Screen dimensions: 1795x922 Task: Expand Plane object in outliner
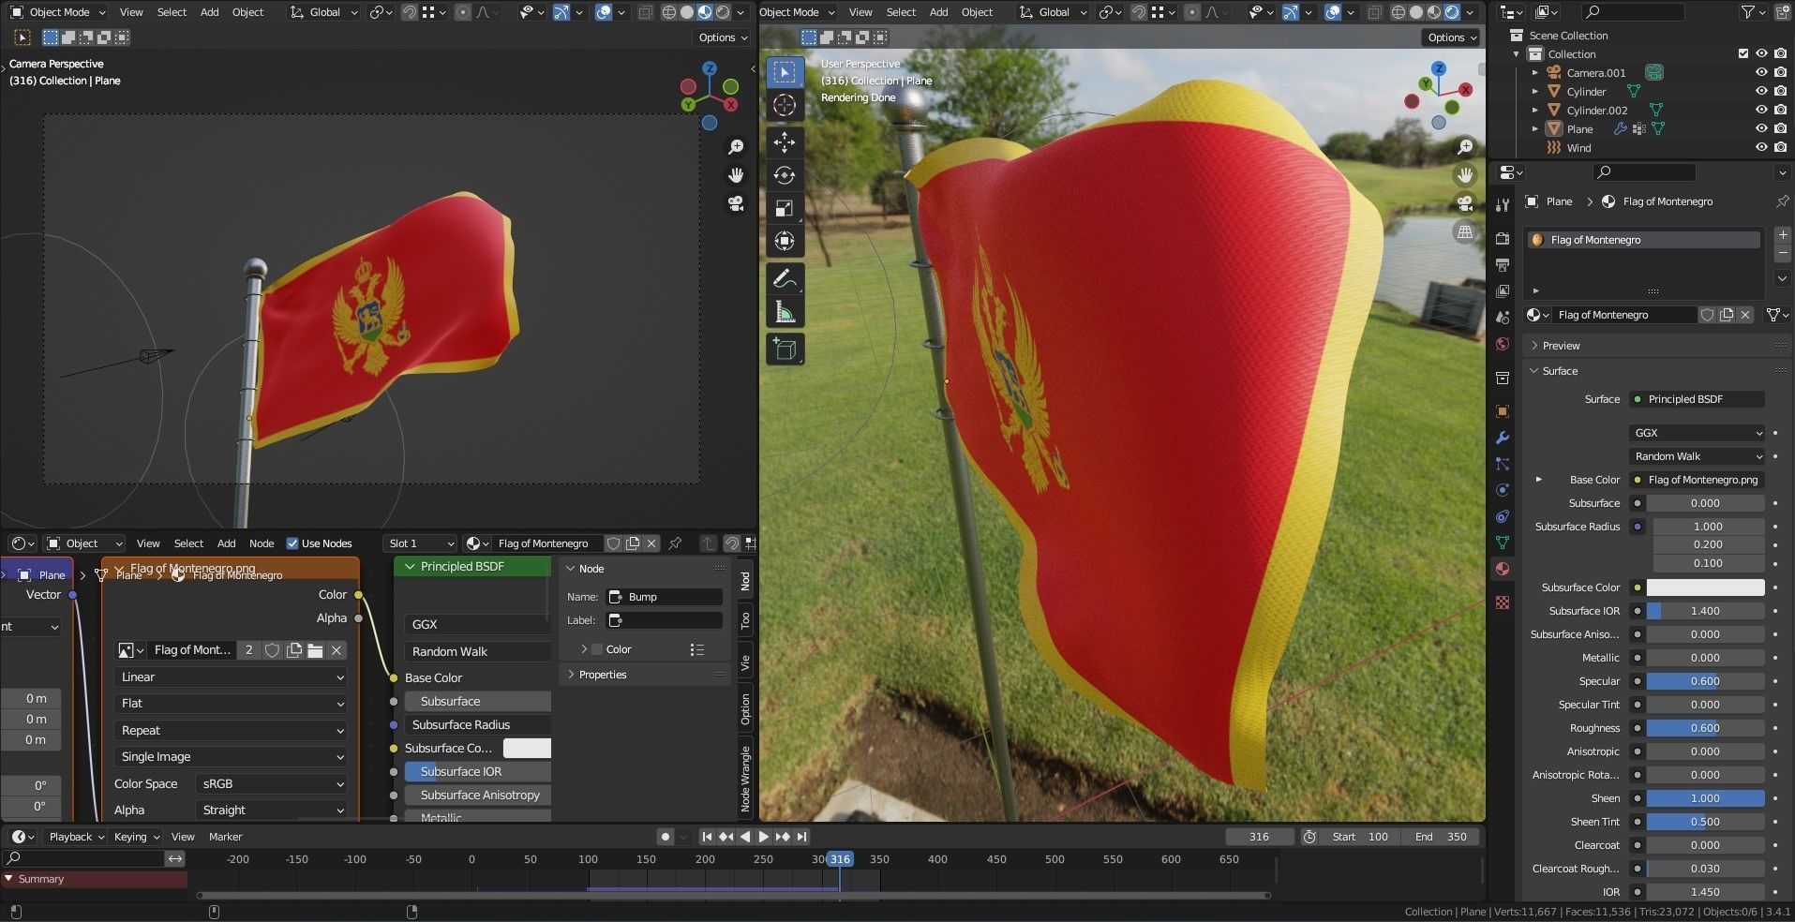(x=1535, y=128)
